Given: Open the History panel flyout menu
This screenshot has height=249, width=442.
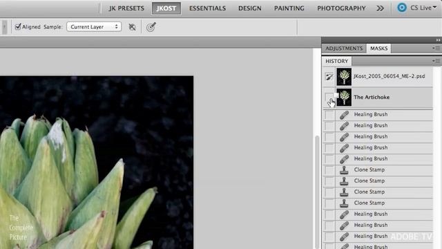Looking at the screenshot, I should (x=436, y=61).
